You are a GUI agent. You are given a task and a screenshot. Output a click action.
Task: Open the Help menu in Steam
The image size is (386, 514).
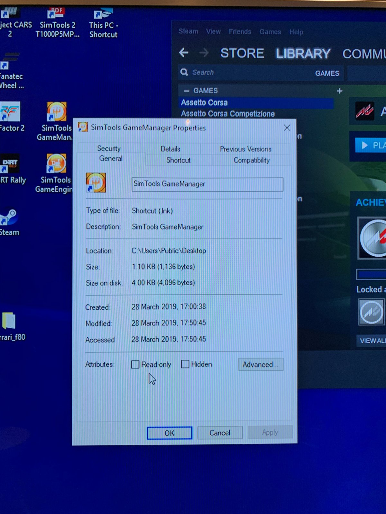tap(296, 32)
